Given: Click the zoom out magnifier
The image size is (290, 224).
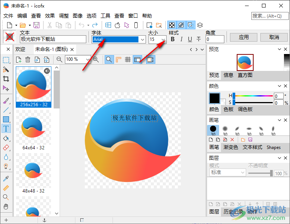Looking at the screenshot, I should 59,60.
